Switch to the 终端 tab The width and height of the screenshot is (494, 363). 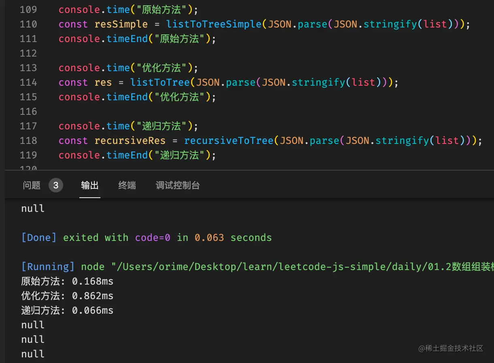click(127, 186)
